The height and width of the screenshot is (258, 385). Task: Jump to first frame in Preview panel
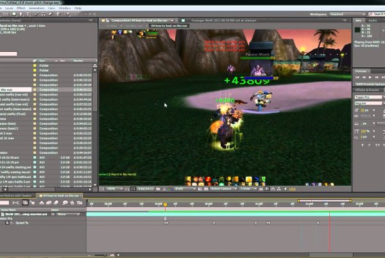(357, 77)
